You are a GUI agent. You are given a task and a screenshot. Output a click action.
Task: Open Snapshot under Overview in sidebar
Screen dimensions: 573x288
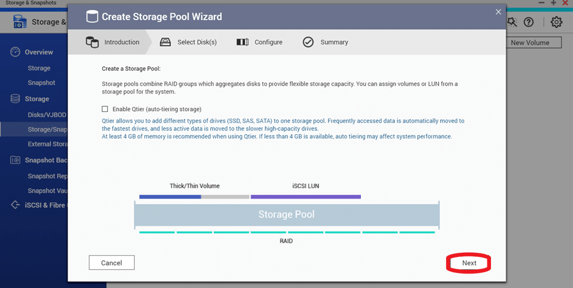point(41,83)
